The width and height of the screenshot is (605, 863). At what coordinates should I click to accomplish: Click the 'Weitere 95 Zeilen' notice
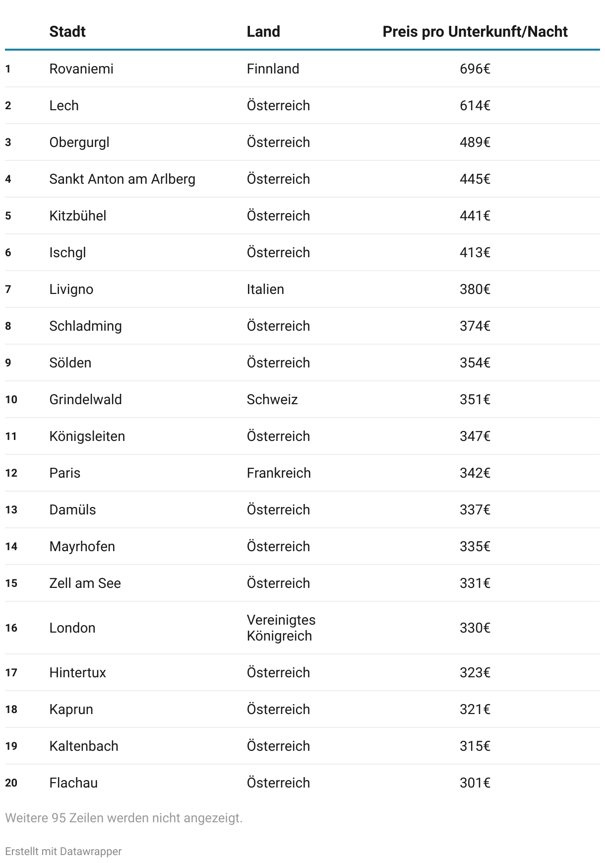(124, 818)
